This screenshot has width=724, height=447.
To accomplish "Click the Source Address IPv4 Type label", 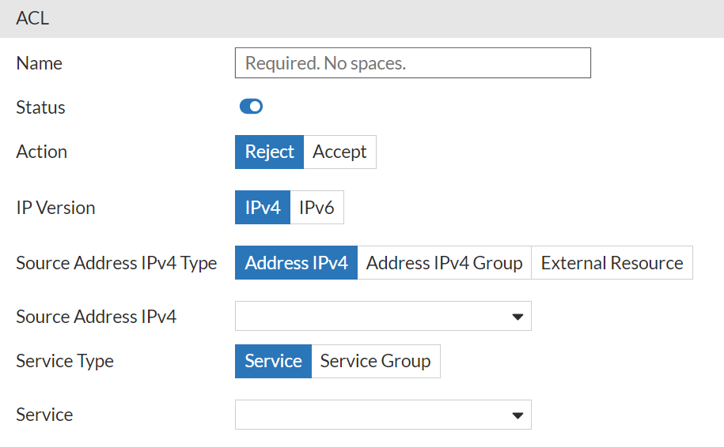I will pos(116,263).
